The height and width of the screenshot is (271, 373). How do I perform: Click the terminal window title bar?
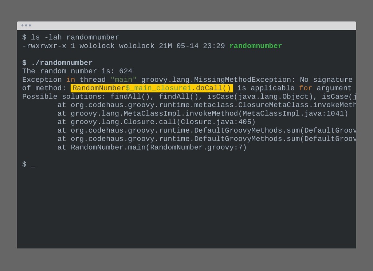186,26
